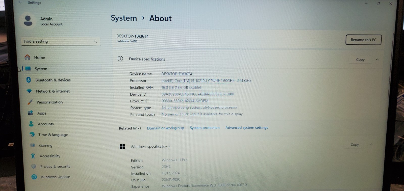Select the processor value Intel Core i5-10210U

tap(206, 81)
